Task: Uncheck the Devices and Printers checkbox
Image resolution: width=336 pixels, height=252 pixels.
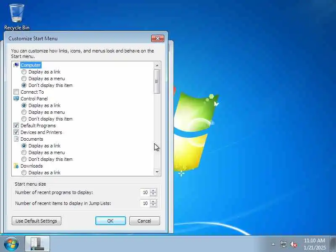Action: (x=16, y=132)
